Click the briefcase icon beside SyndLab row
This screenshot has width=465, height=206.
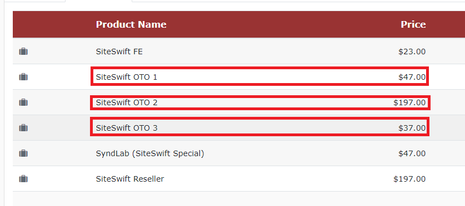[x=23, y=153]
